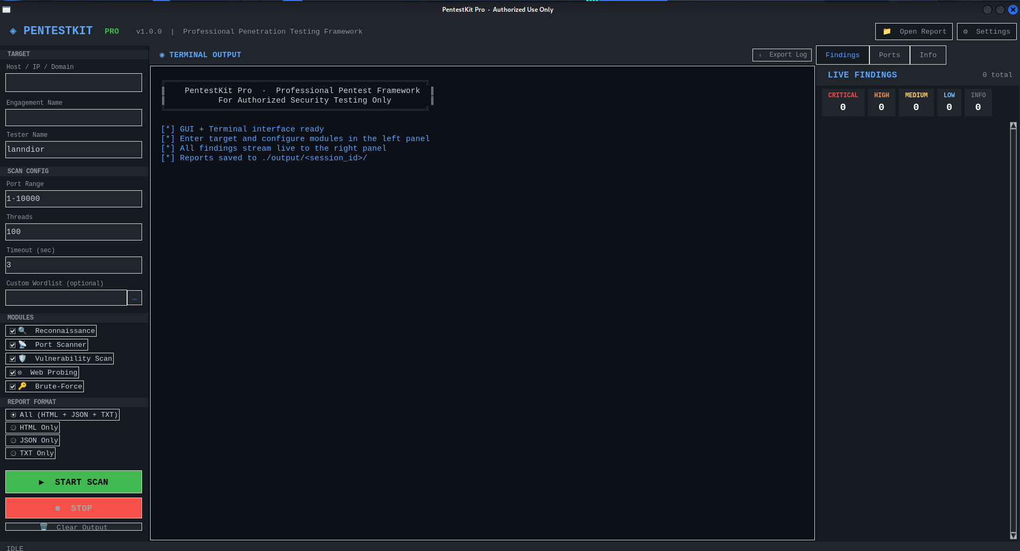1020x551 pixels.
Task: Click the findings scrollbar down arrow
Action: 1013,536
